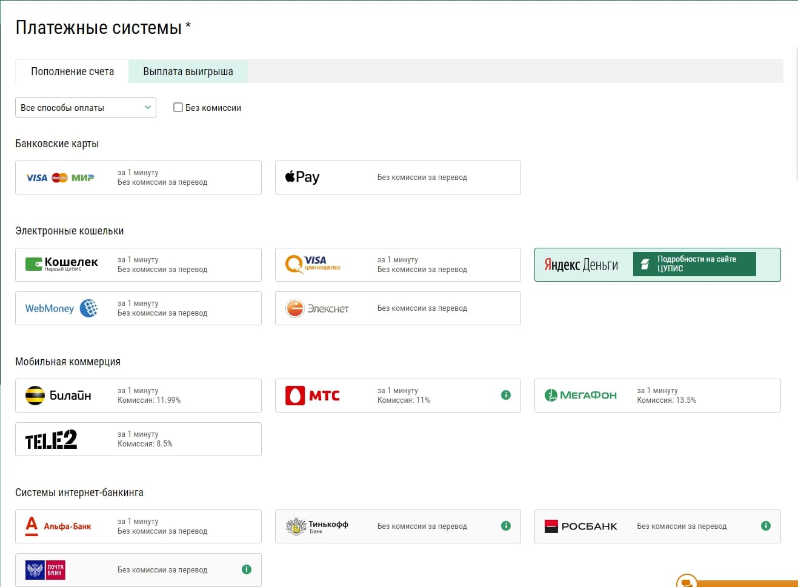Show info icon for Тинькофф

click(x=506, y=526)
